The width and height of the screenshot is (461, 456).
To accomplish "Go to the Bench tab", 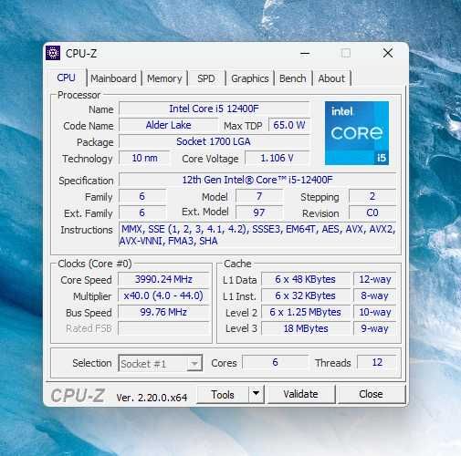I will pos(293,78).
